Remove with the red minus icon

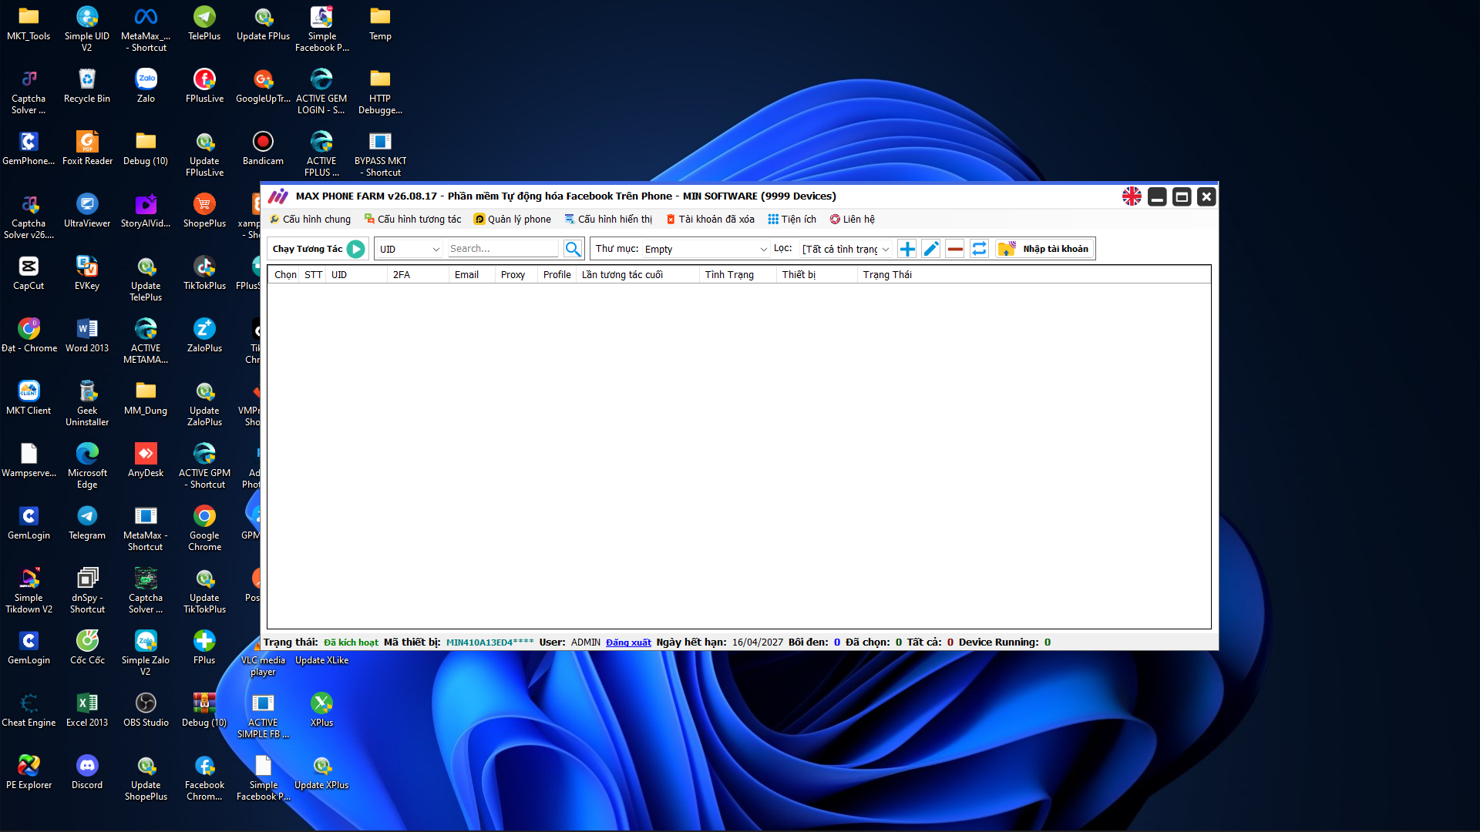[x=955, y=249]
